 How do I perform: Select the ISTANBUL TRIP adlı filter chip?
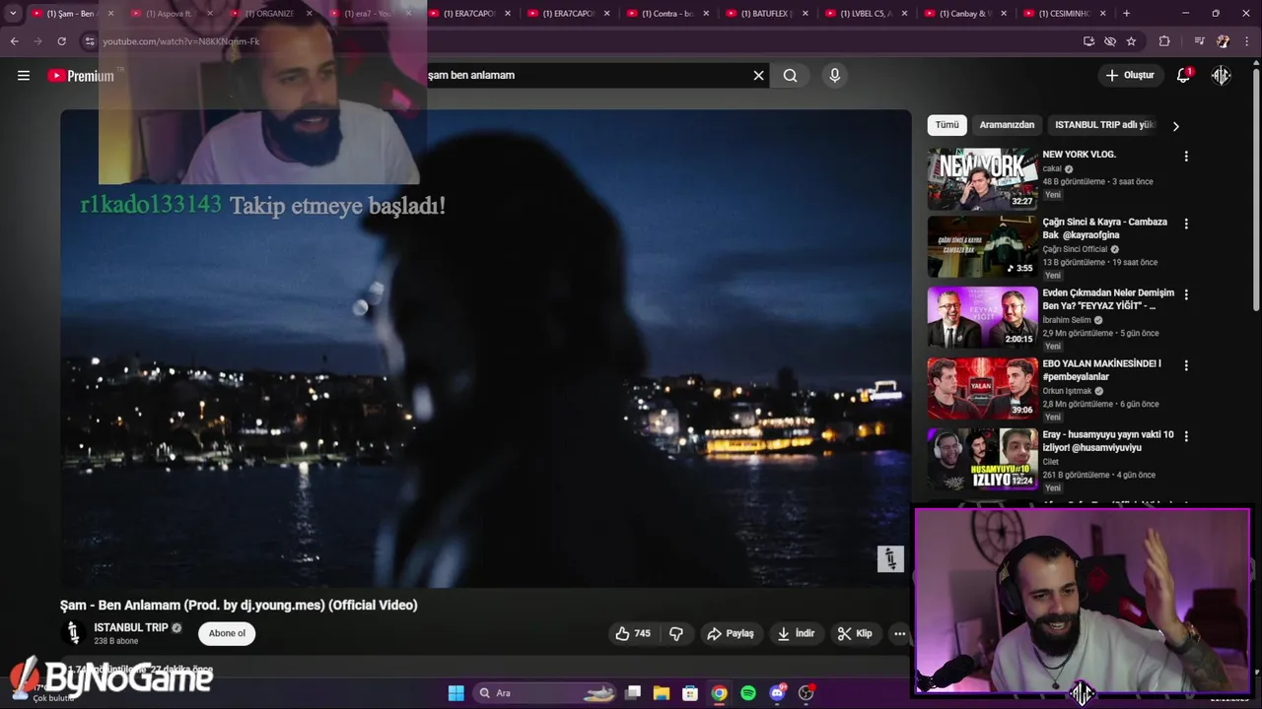(1103, 125)
